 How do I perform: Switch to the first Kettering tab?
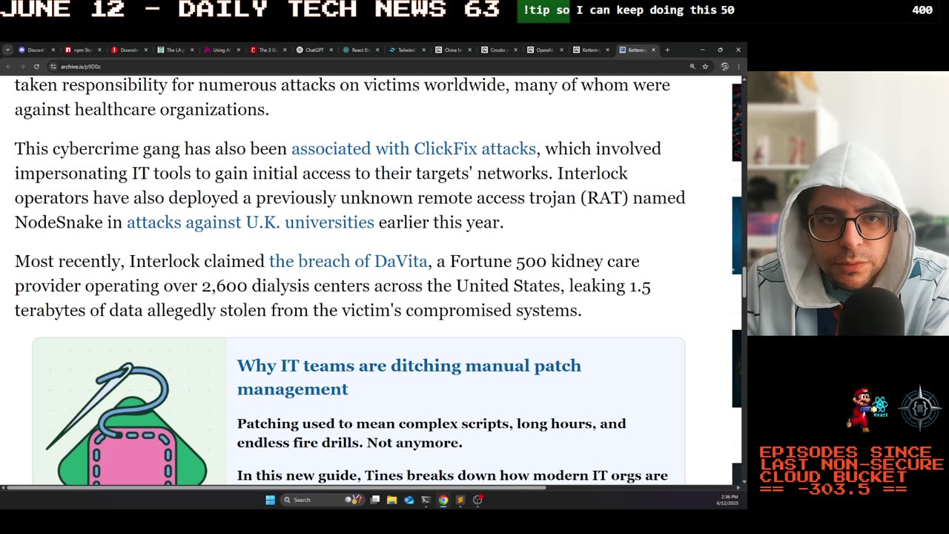[591, 50]
